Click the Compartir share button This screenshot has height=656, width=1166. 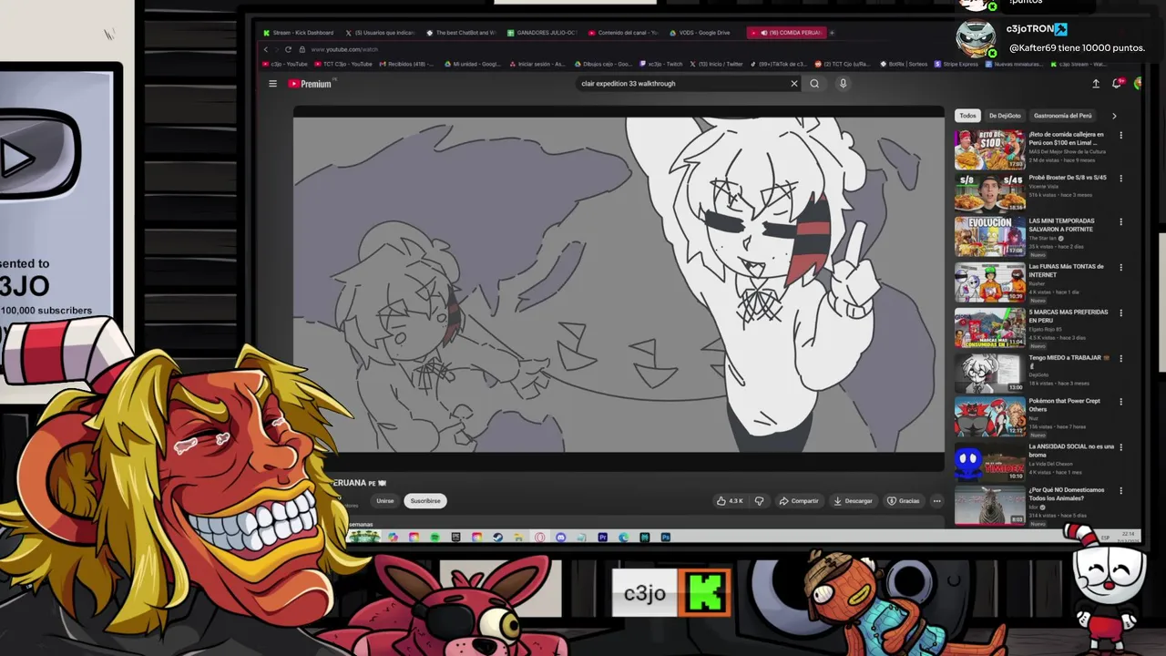pos(799,501)
